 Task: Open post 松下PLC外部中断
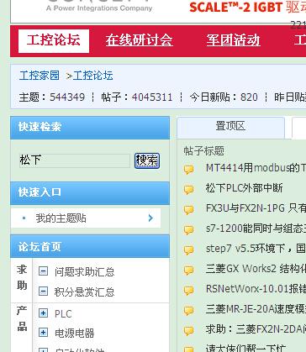point(244,188)
